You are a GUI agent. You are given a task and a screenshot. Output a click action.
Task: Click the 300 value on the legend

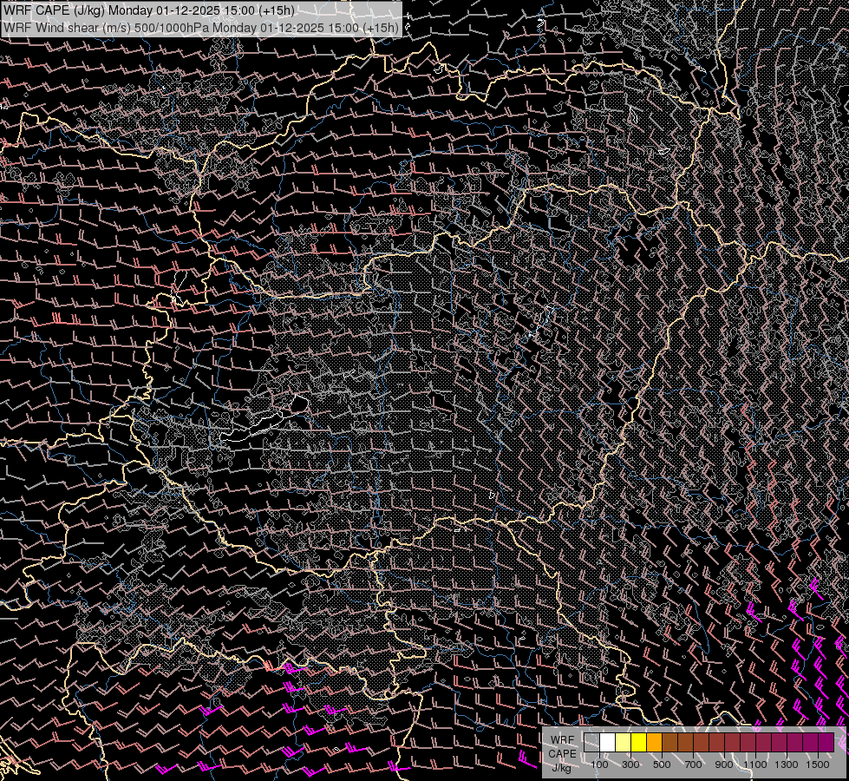click(x=630, y=765)
